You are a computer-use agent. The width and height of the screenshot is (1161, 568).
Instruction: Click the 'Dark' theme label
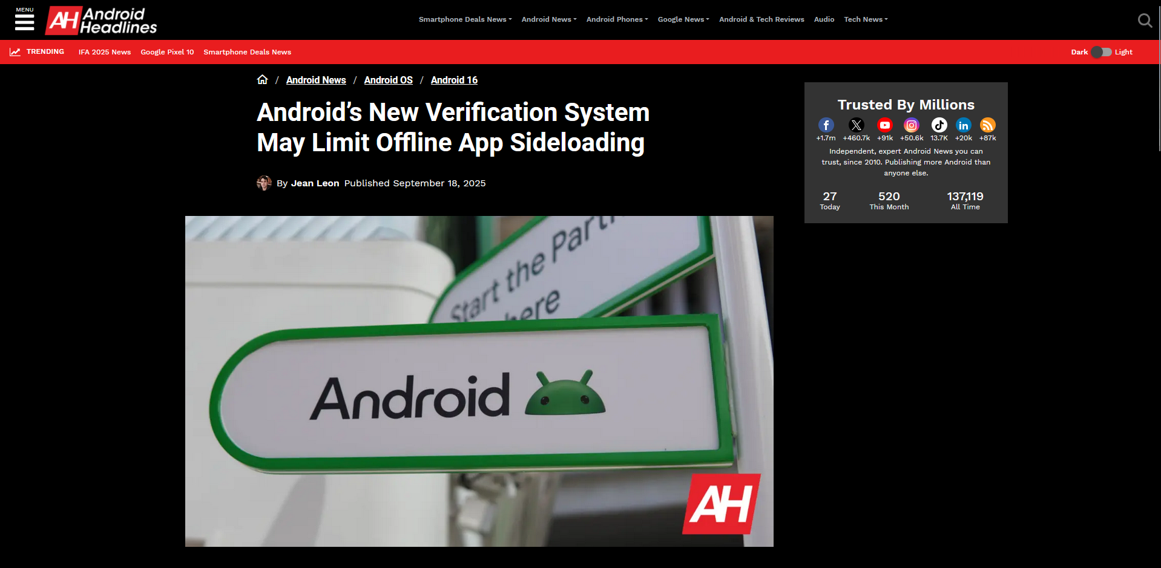pyautogui.click(x=1079, y=52)
